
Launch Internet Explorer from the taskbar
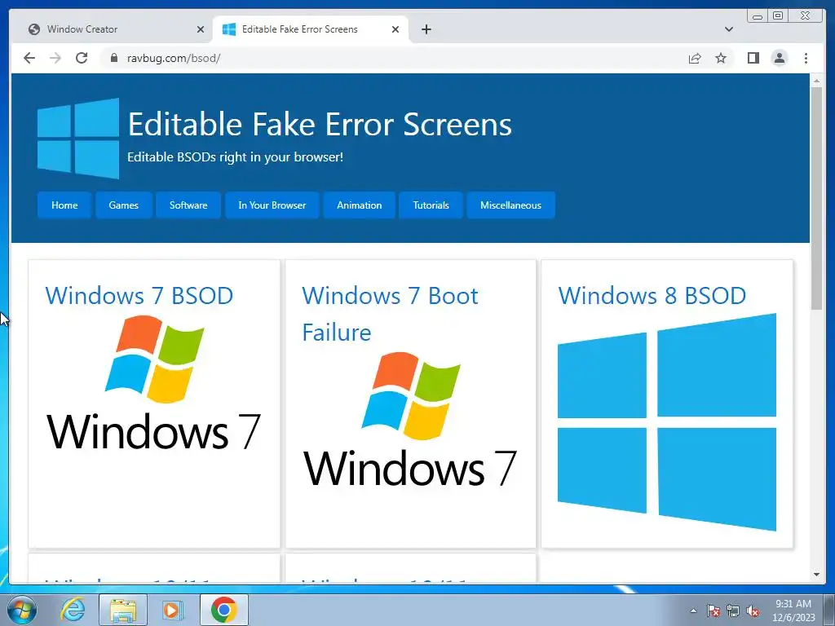(x=73, y=610)
